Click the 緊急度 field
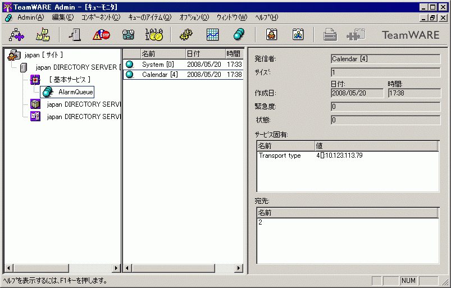Screen dimensions: 451x288 (385, 107)
